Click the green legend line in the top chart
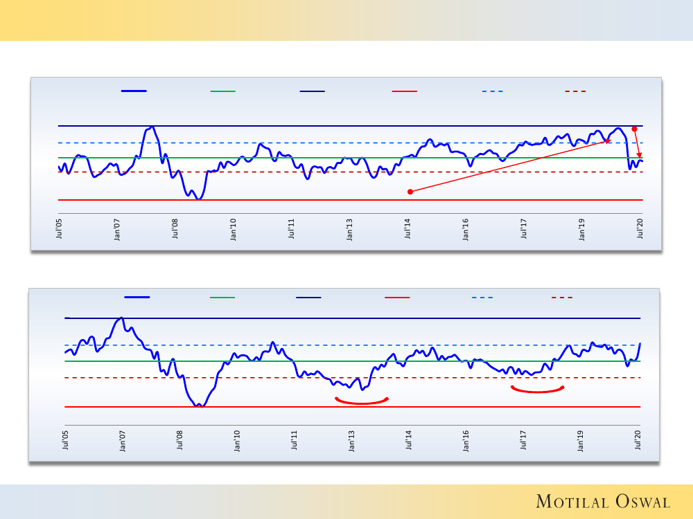This screenshot has height=519, width=693. point(222,91)
